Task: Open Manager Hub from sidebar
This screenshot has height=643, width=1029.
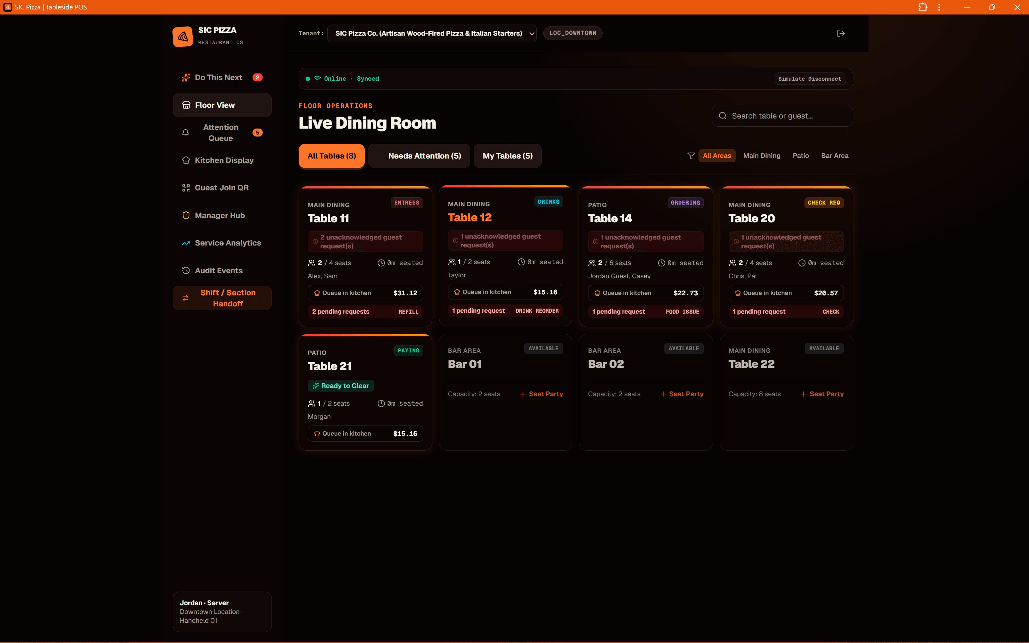Action: pos(222,216)
